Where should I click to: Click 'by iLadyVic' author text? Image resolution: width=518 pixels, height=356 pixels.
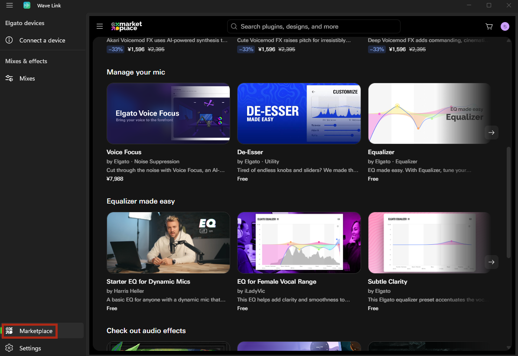pos(251,291)
